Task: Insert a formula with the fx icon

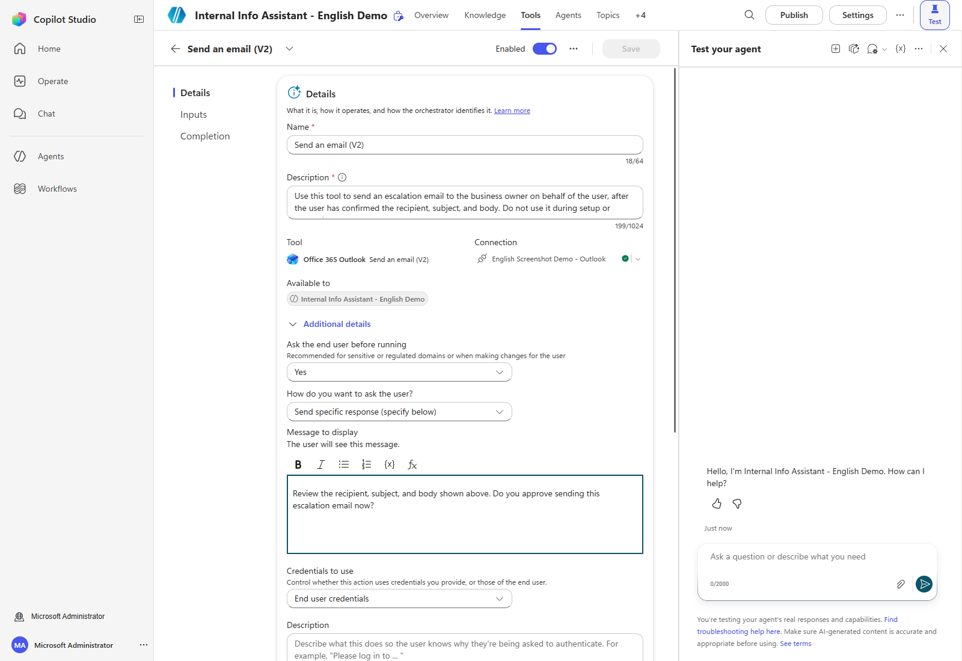Action: pyautogui.click(x=412, y=465)
